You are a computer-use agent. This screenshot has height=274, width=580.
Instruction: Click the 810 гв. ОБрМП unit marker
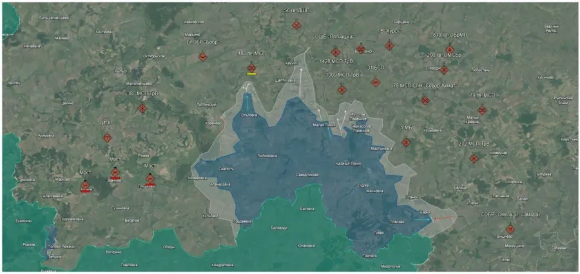pyautogui.click(x=450, y=50)
